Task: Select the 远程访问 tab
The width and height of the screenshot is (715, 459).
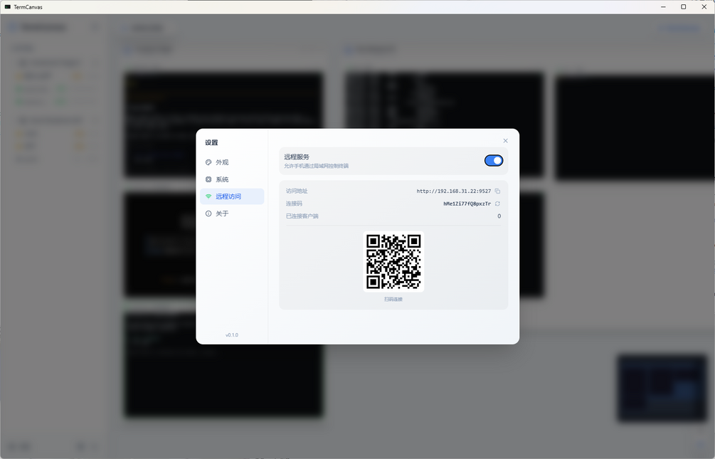Action: pos(232,196)
